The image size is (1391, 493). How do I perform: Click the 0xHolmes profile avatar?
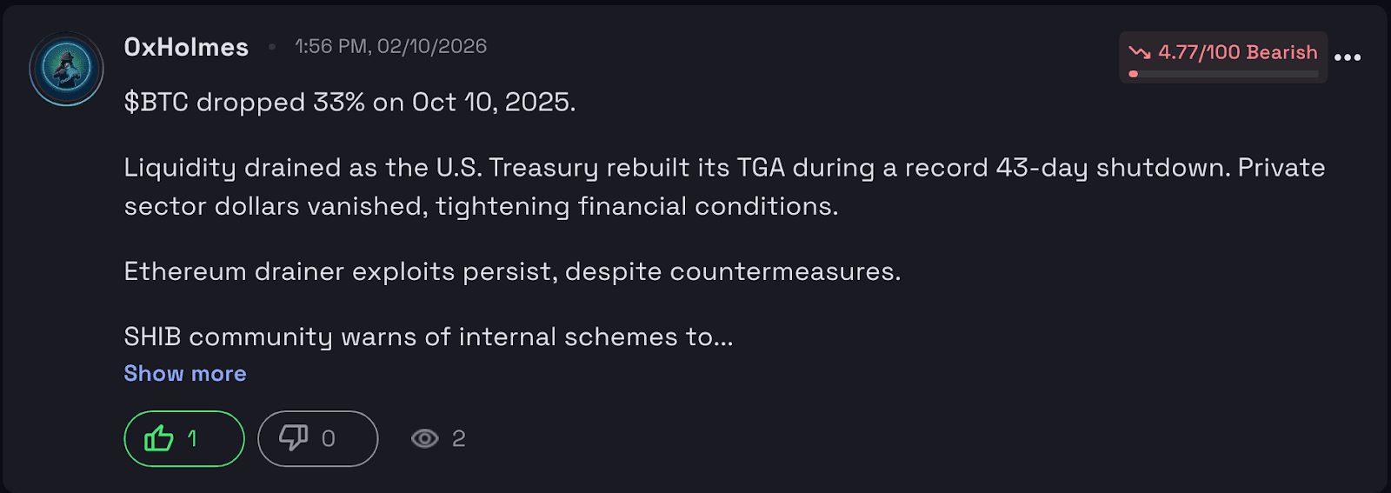point(66,68)
